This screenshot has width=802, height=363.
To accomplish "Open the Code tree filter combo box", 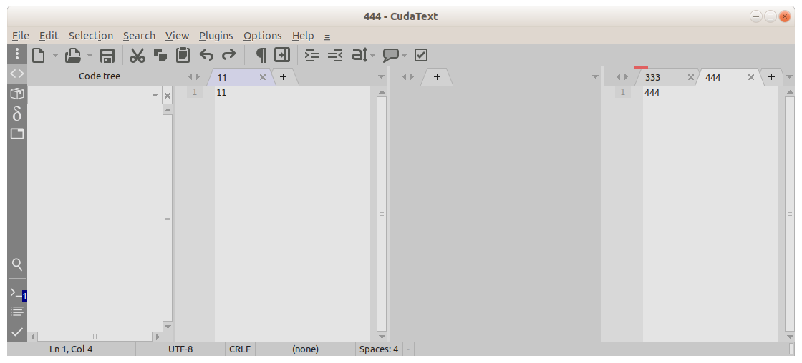I will 95,95.
